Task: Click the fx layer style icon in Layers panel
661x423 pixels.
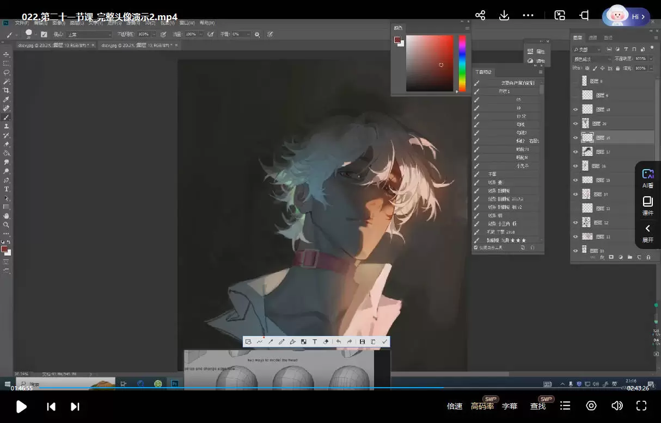Action: point(602,257)
